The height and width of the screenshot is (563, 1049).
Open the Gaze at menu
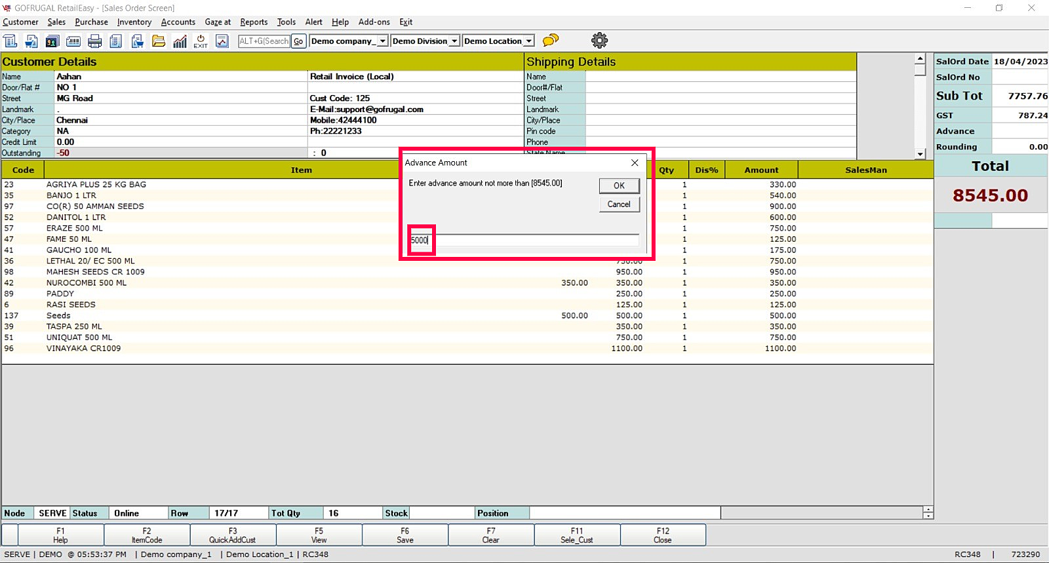point(218,22)
